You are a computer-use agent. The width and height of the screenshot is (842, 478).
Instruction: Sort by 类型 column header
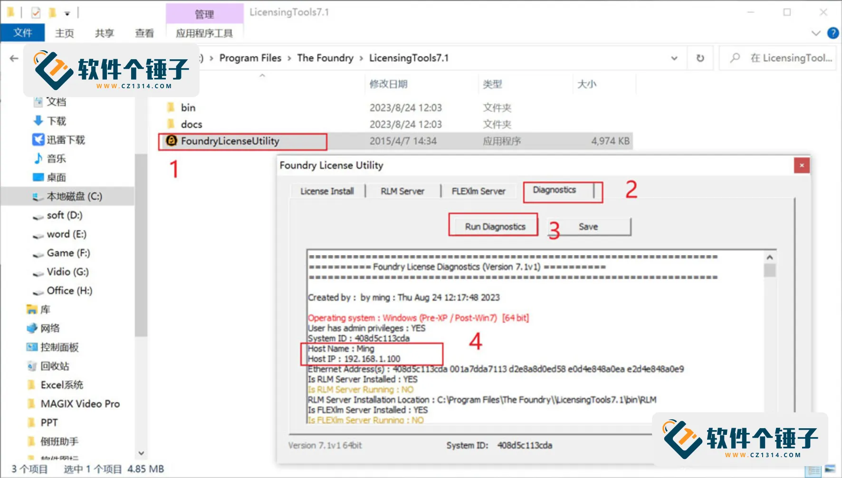(492, 84)
